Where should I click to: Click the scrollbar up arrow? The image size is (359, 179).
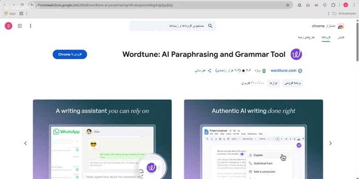click(357, 21)
